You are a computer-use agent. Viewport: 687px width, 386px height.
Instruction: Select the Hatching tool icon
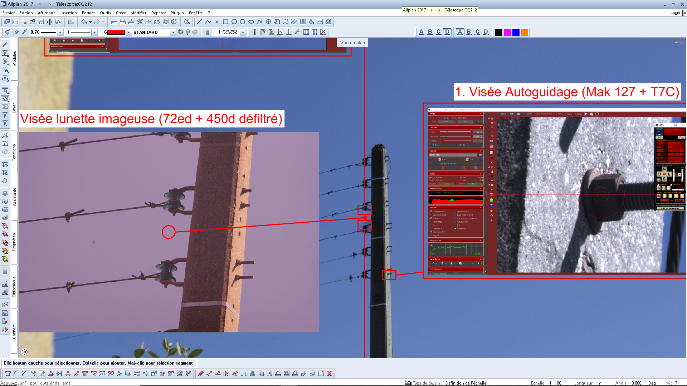tap(294, 22)
